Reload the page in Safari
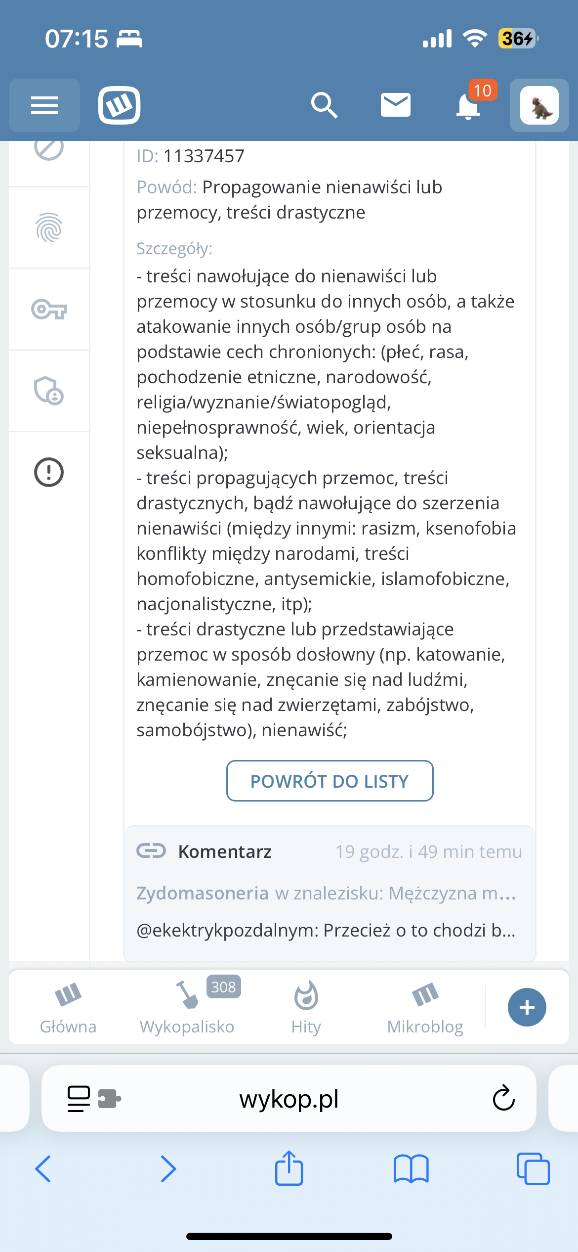 point(504,1099)
